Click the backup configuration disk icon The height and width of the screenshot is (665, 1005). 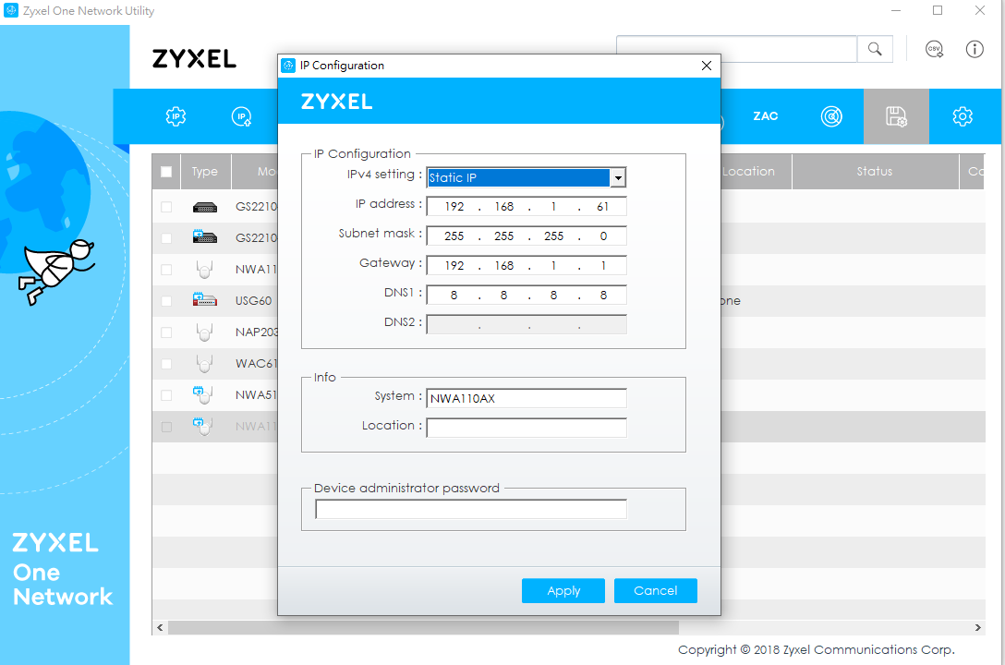(x=896, y=116)
